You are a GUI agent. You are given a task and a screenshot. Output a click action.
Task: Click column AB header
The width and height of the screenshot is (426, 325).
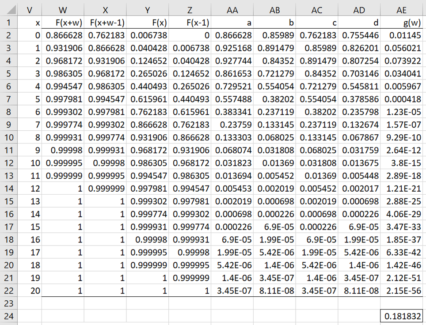coord(274,10)
